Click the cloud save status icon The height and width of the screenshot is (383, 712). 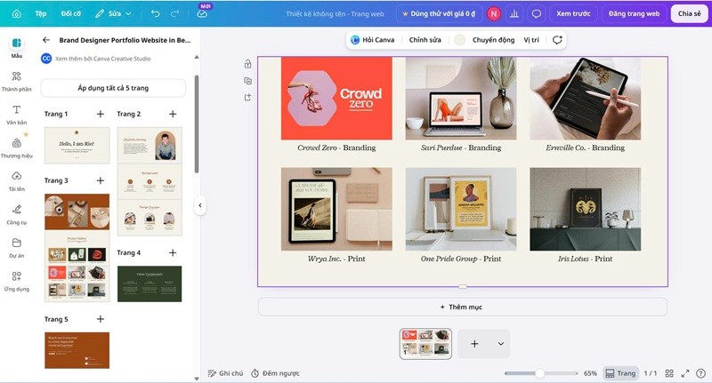202,13
